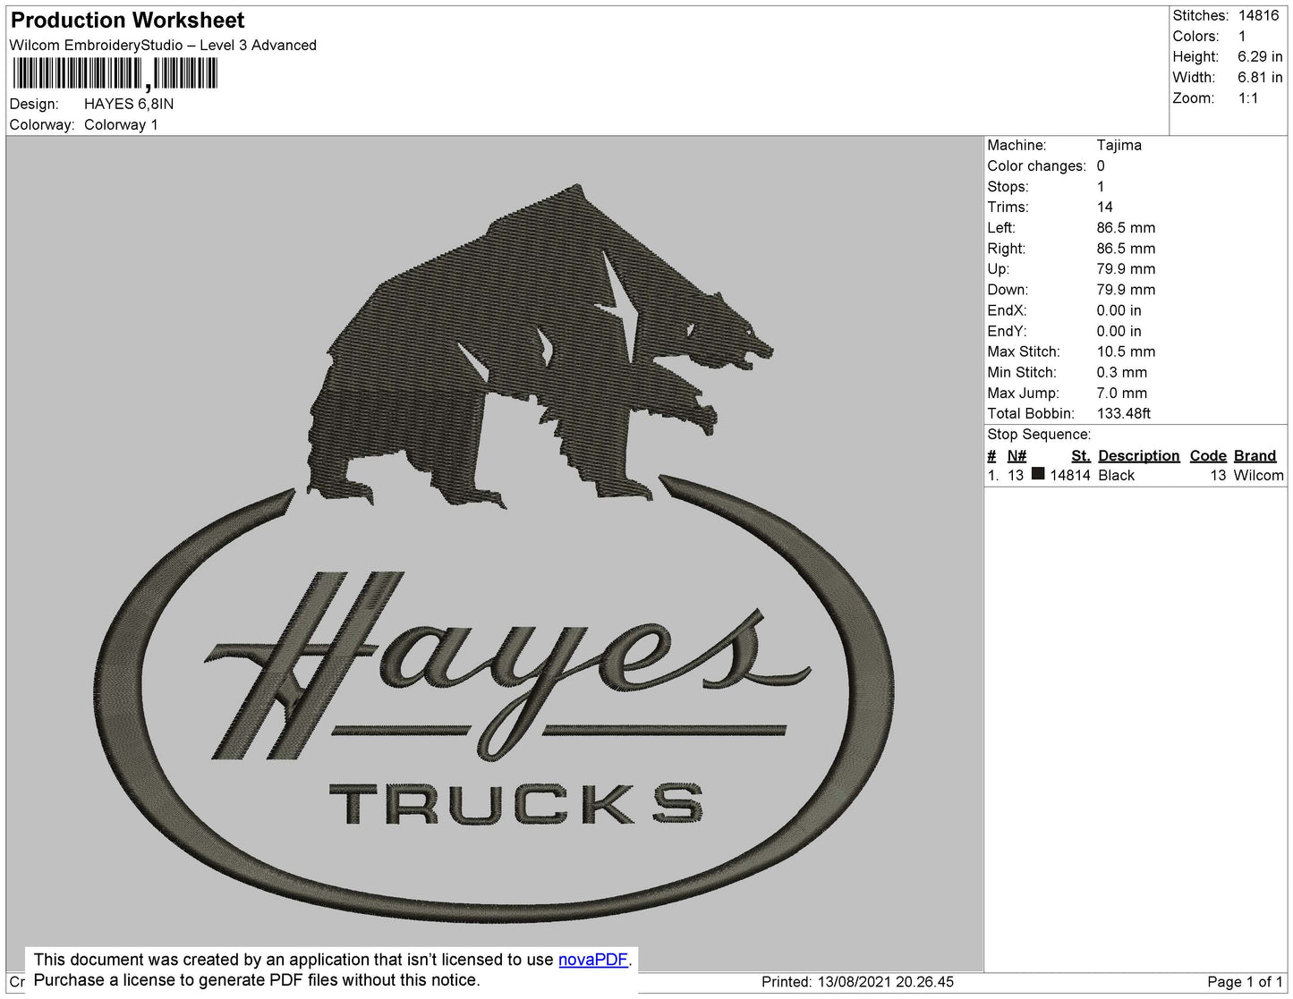Click the EndX value 0.00 in
1293x999 pixels.
[1119, 310]
